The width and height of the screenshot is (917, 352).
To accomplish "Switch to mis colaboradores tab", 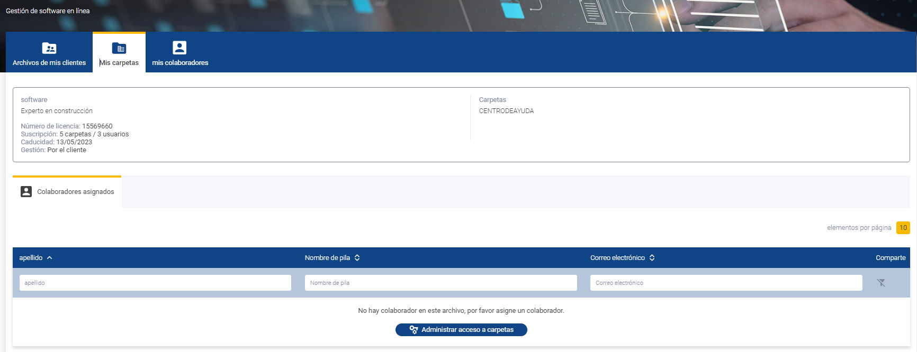I will 180,52.
